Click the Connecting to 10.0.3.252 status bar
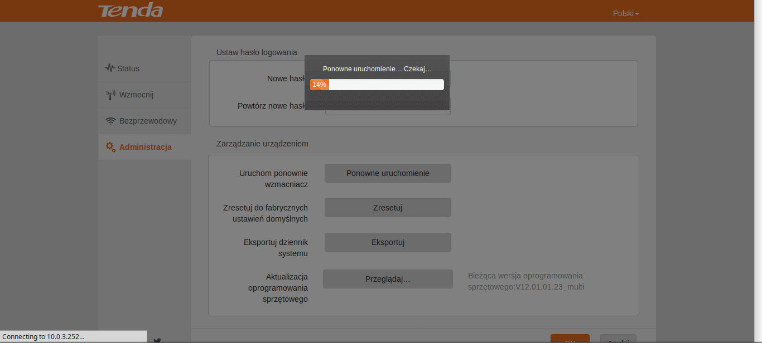Screen dimensions: 762x343 pos(73,336)
